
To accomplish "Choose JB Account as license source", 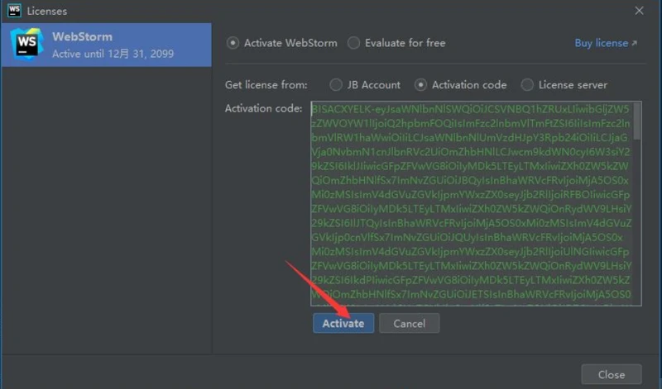I will pos(336,85).
